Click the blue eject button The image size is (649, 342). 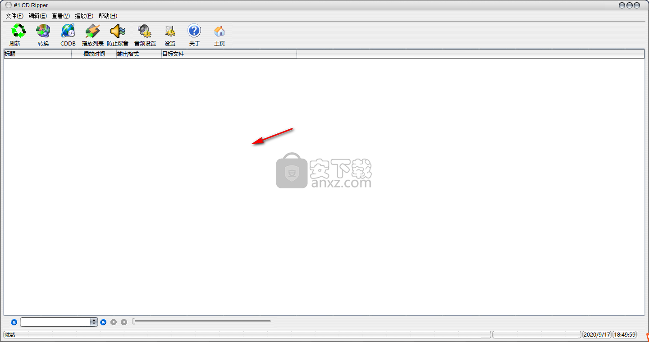point(14,322)
